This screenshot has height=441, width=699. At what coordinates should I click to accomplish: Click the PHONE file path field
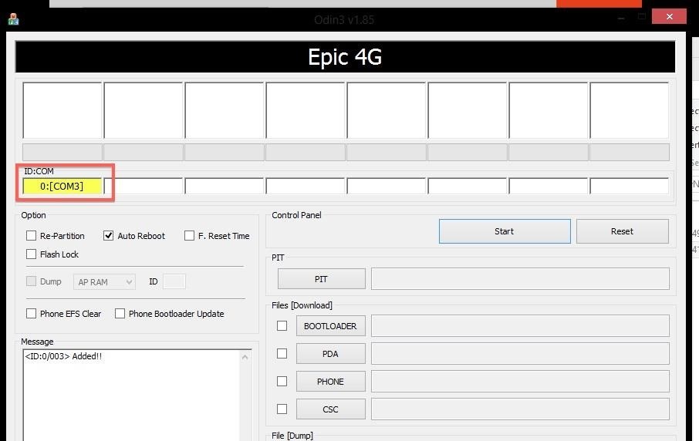tap(520, 382)
